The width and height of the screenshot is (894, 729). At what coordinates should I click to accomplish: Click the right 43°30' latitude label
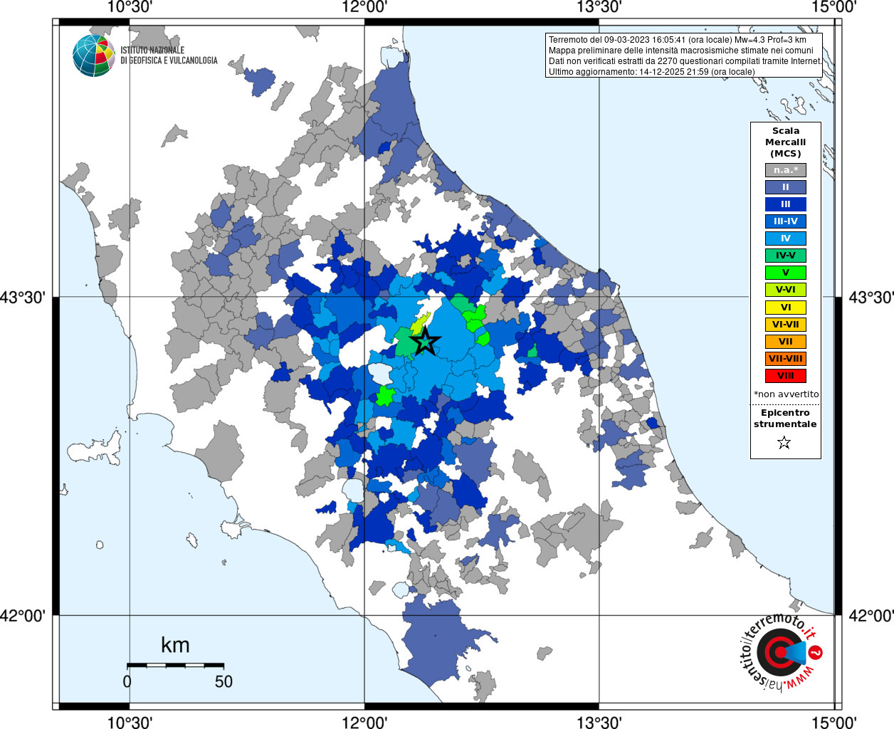coord(871,298)
